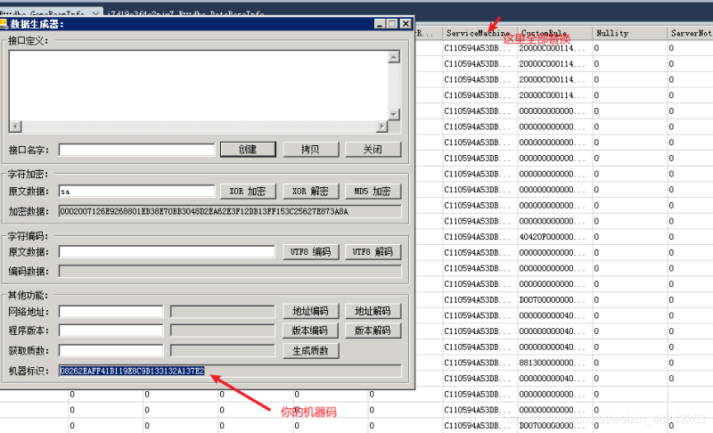Decode using the UTF8 解码 button
The height and width of the screenshot is (433, 713).
[x=373, y=252]
